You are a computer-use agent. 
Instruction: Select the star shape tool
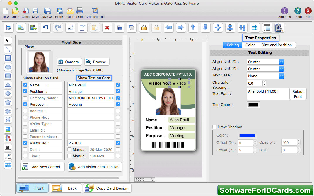click(x=8, y=102)
